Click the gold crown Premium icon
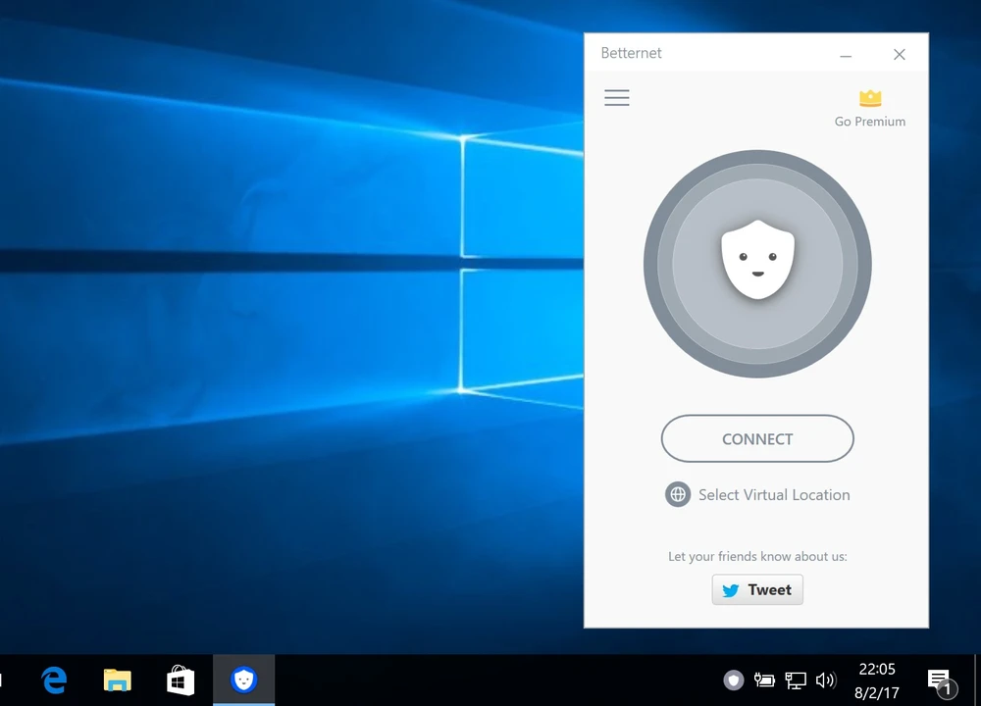 [870, 98]
